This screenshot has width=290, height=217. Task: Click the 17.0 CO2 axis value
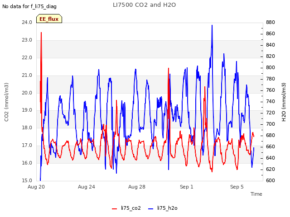tap(27, 146)
